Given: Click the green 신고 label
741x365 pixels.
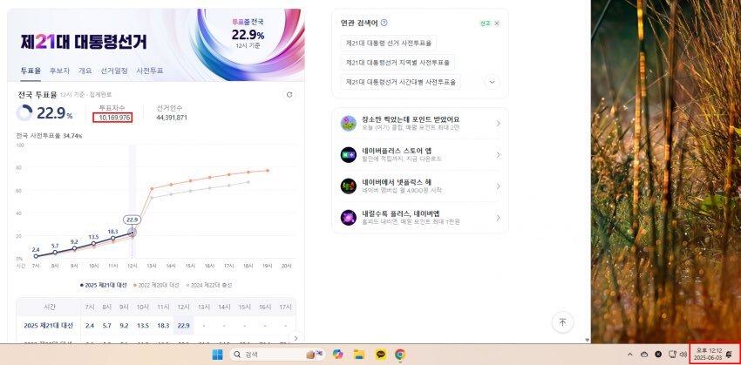Looking at the screenshot, I should tap(485, 24).
